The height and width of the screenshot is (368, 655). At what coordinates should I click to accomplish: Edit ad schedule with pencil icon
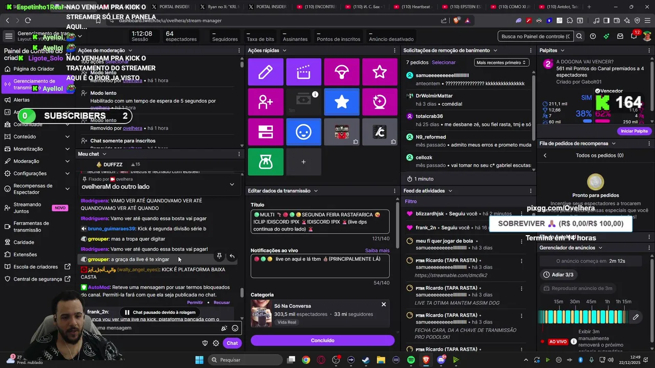636,317
